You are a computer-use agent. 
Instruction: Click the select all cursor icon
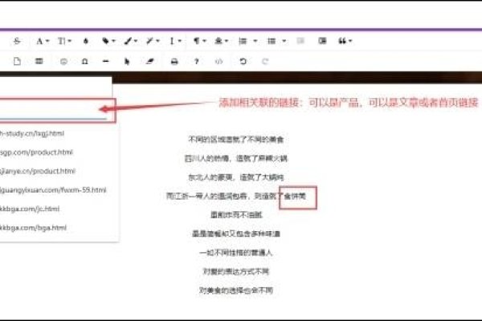127,62
